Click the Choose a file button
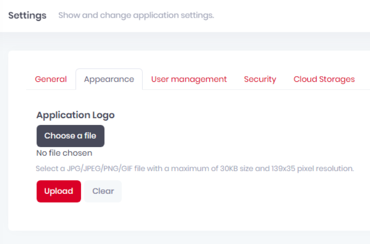The height and width of the screenshot is (244, 370). 71,136
